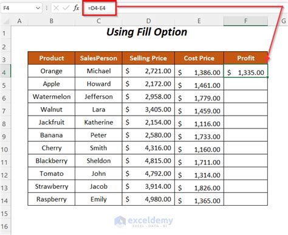This screenshot has height=235, width=288.
Task: Open the Name Box dropdown arrow
Action: coord(38,8)
